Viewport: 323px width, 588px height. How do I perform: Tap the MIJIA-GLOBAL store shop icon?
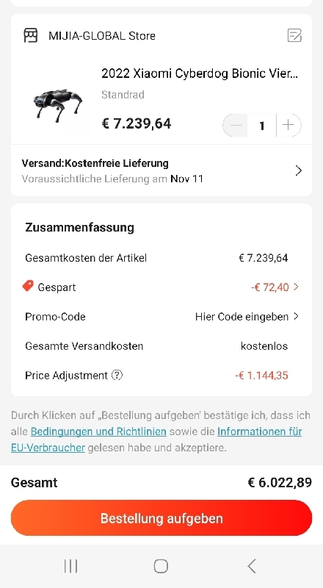click(31, 35)
